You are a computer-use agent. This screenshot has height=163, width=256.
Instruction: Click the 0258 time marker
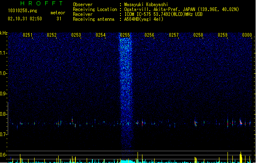[198, 35]
